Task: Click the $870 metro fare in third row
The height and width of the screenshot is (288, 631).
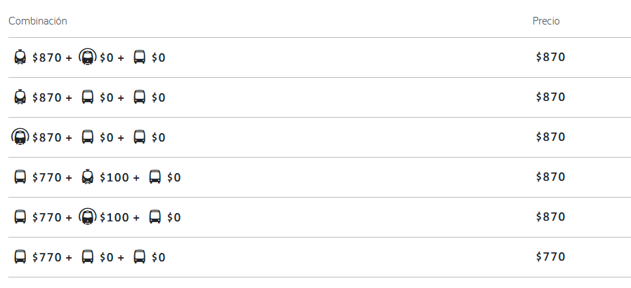Action: (x=47, y=137)
